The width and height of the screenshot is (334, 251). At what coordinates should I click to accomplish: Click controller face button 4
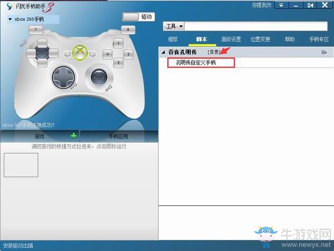[107, 54]
